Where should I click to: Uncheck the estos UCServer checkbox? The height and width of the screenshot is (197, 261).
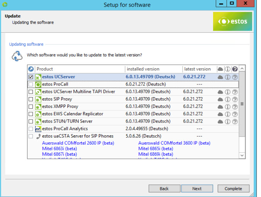31,77
